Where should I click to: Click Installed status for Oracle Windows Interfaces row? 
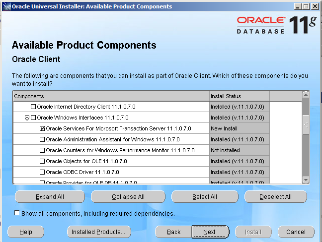[240, 118]
